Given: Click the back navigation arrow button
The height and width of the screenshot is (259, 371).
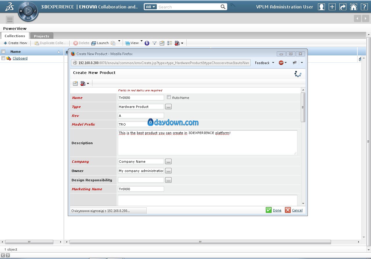Looking at the screenshot, I should pos(357,18).
